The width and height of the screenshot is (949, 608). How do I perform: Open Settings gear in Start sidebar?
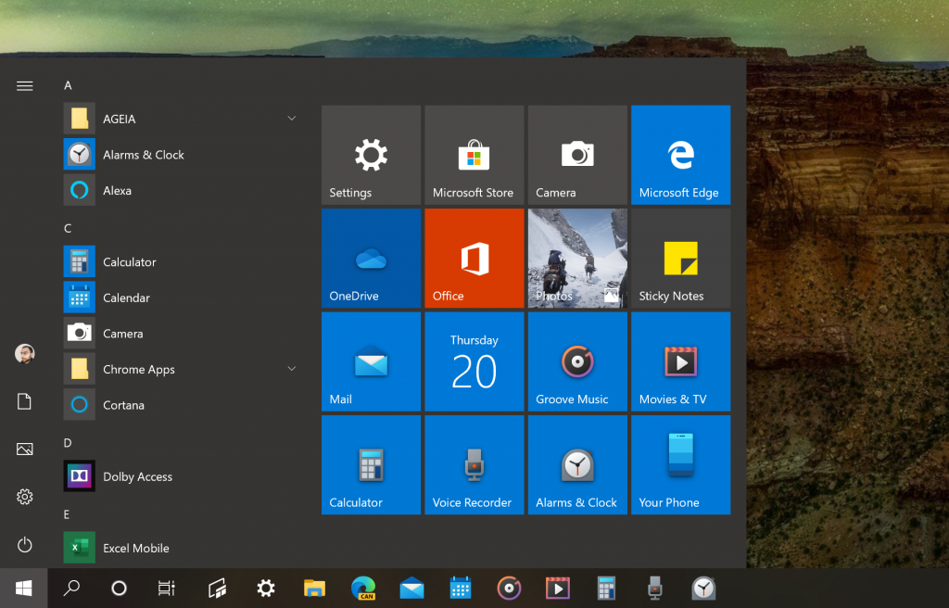click(25, 497)
